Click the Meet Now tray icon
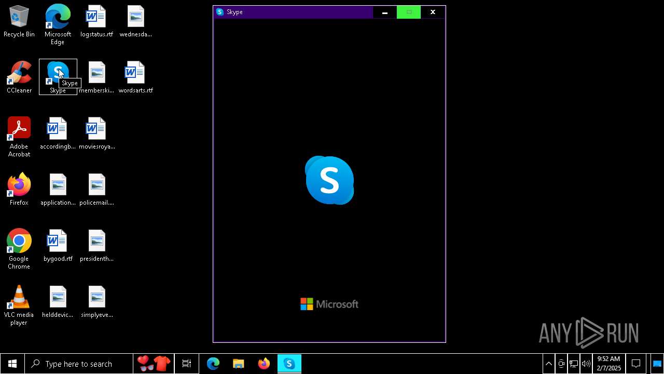664x374 pixels. (x=561, y=364)
